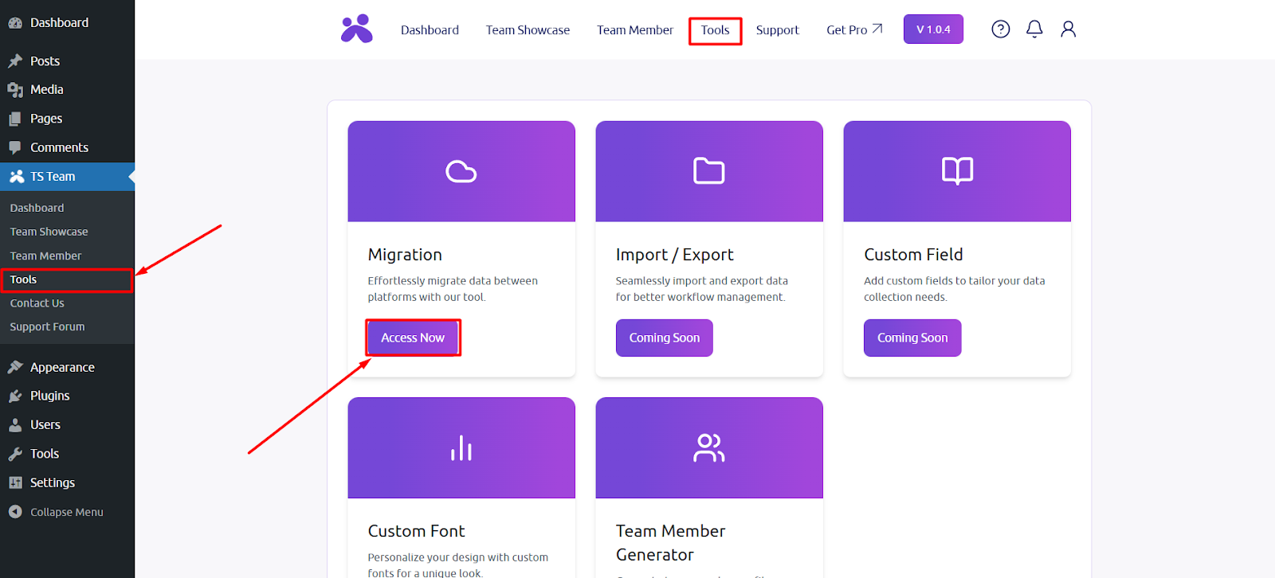This screenshot has width=1275, height=578.
Task: Click the folder icon on Import/Export card
Action: [708, 171]
